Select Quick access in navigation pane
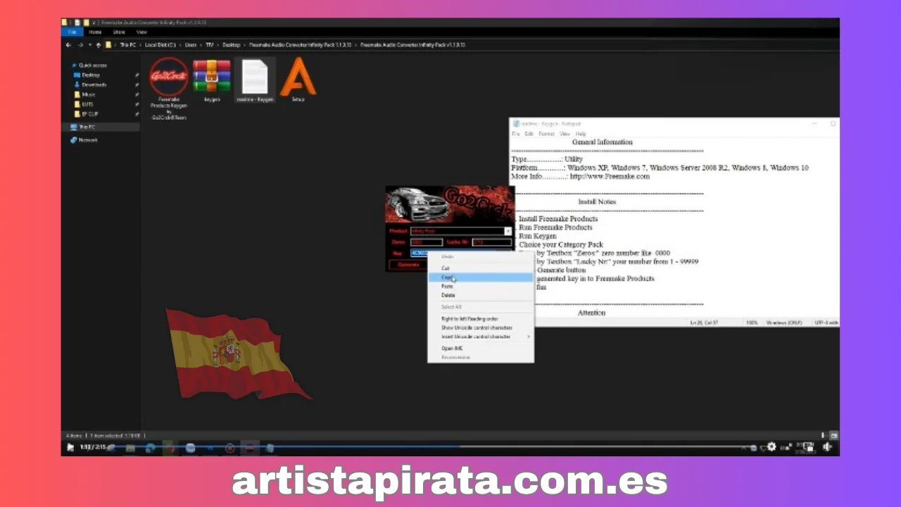The height and width of the screenshot is (507, 901). point(92,65)
